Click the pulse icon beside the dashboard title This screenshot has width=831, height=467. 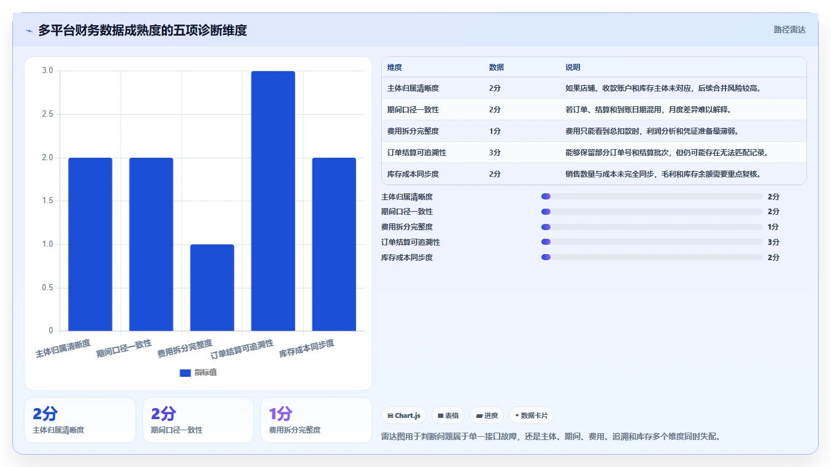(x=29, y=31)
